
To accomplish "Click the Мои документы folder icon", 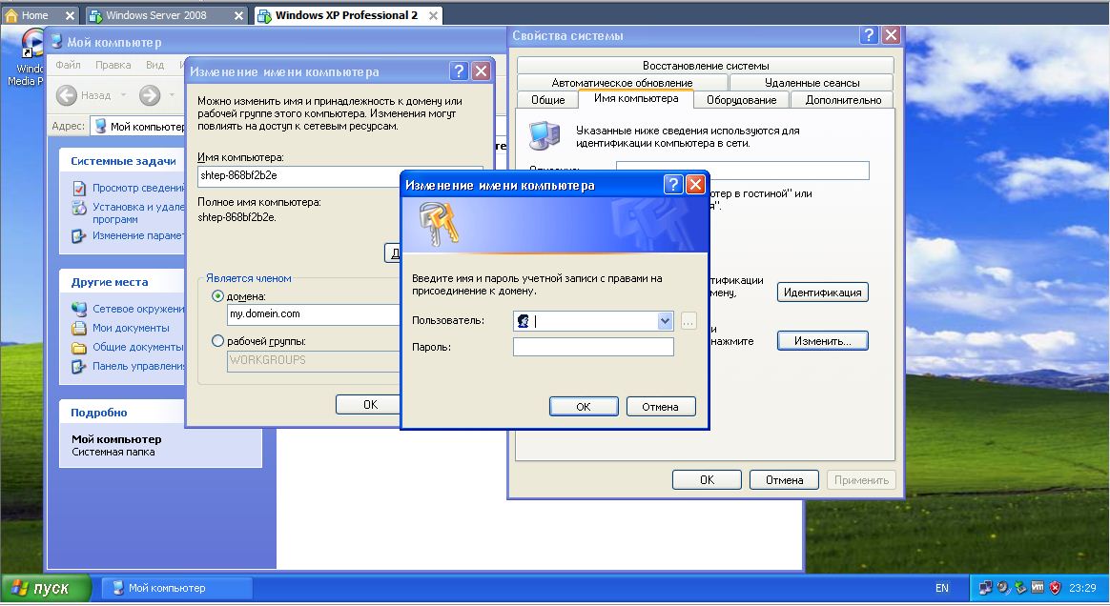I will click(78, 328).
